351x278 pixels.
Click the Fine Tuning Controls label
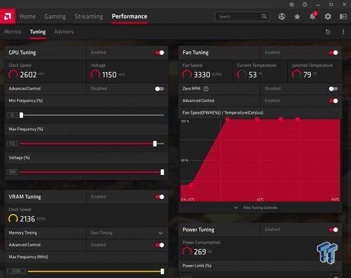coord(260,208)
